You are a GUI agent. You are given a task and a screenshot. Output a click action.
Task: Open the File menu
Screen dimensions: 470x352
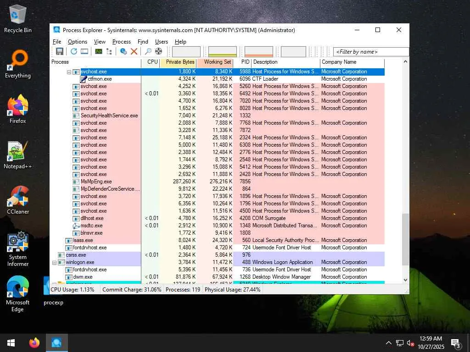(57, 42)
